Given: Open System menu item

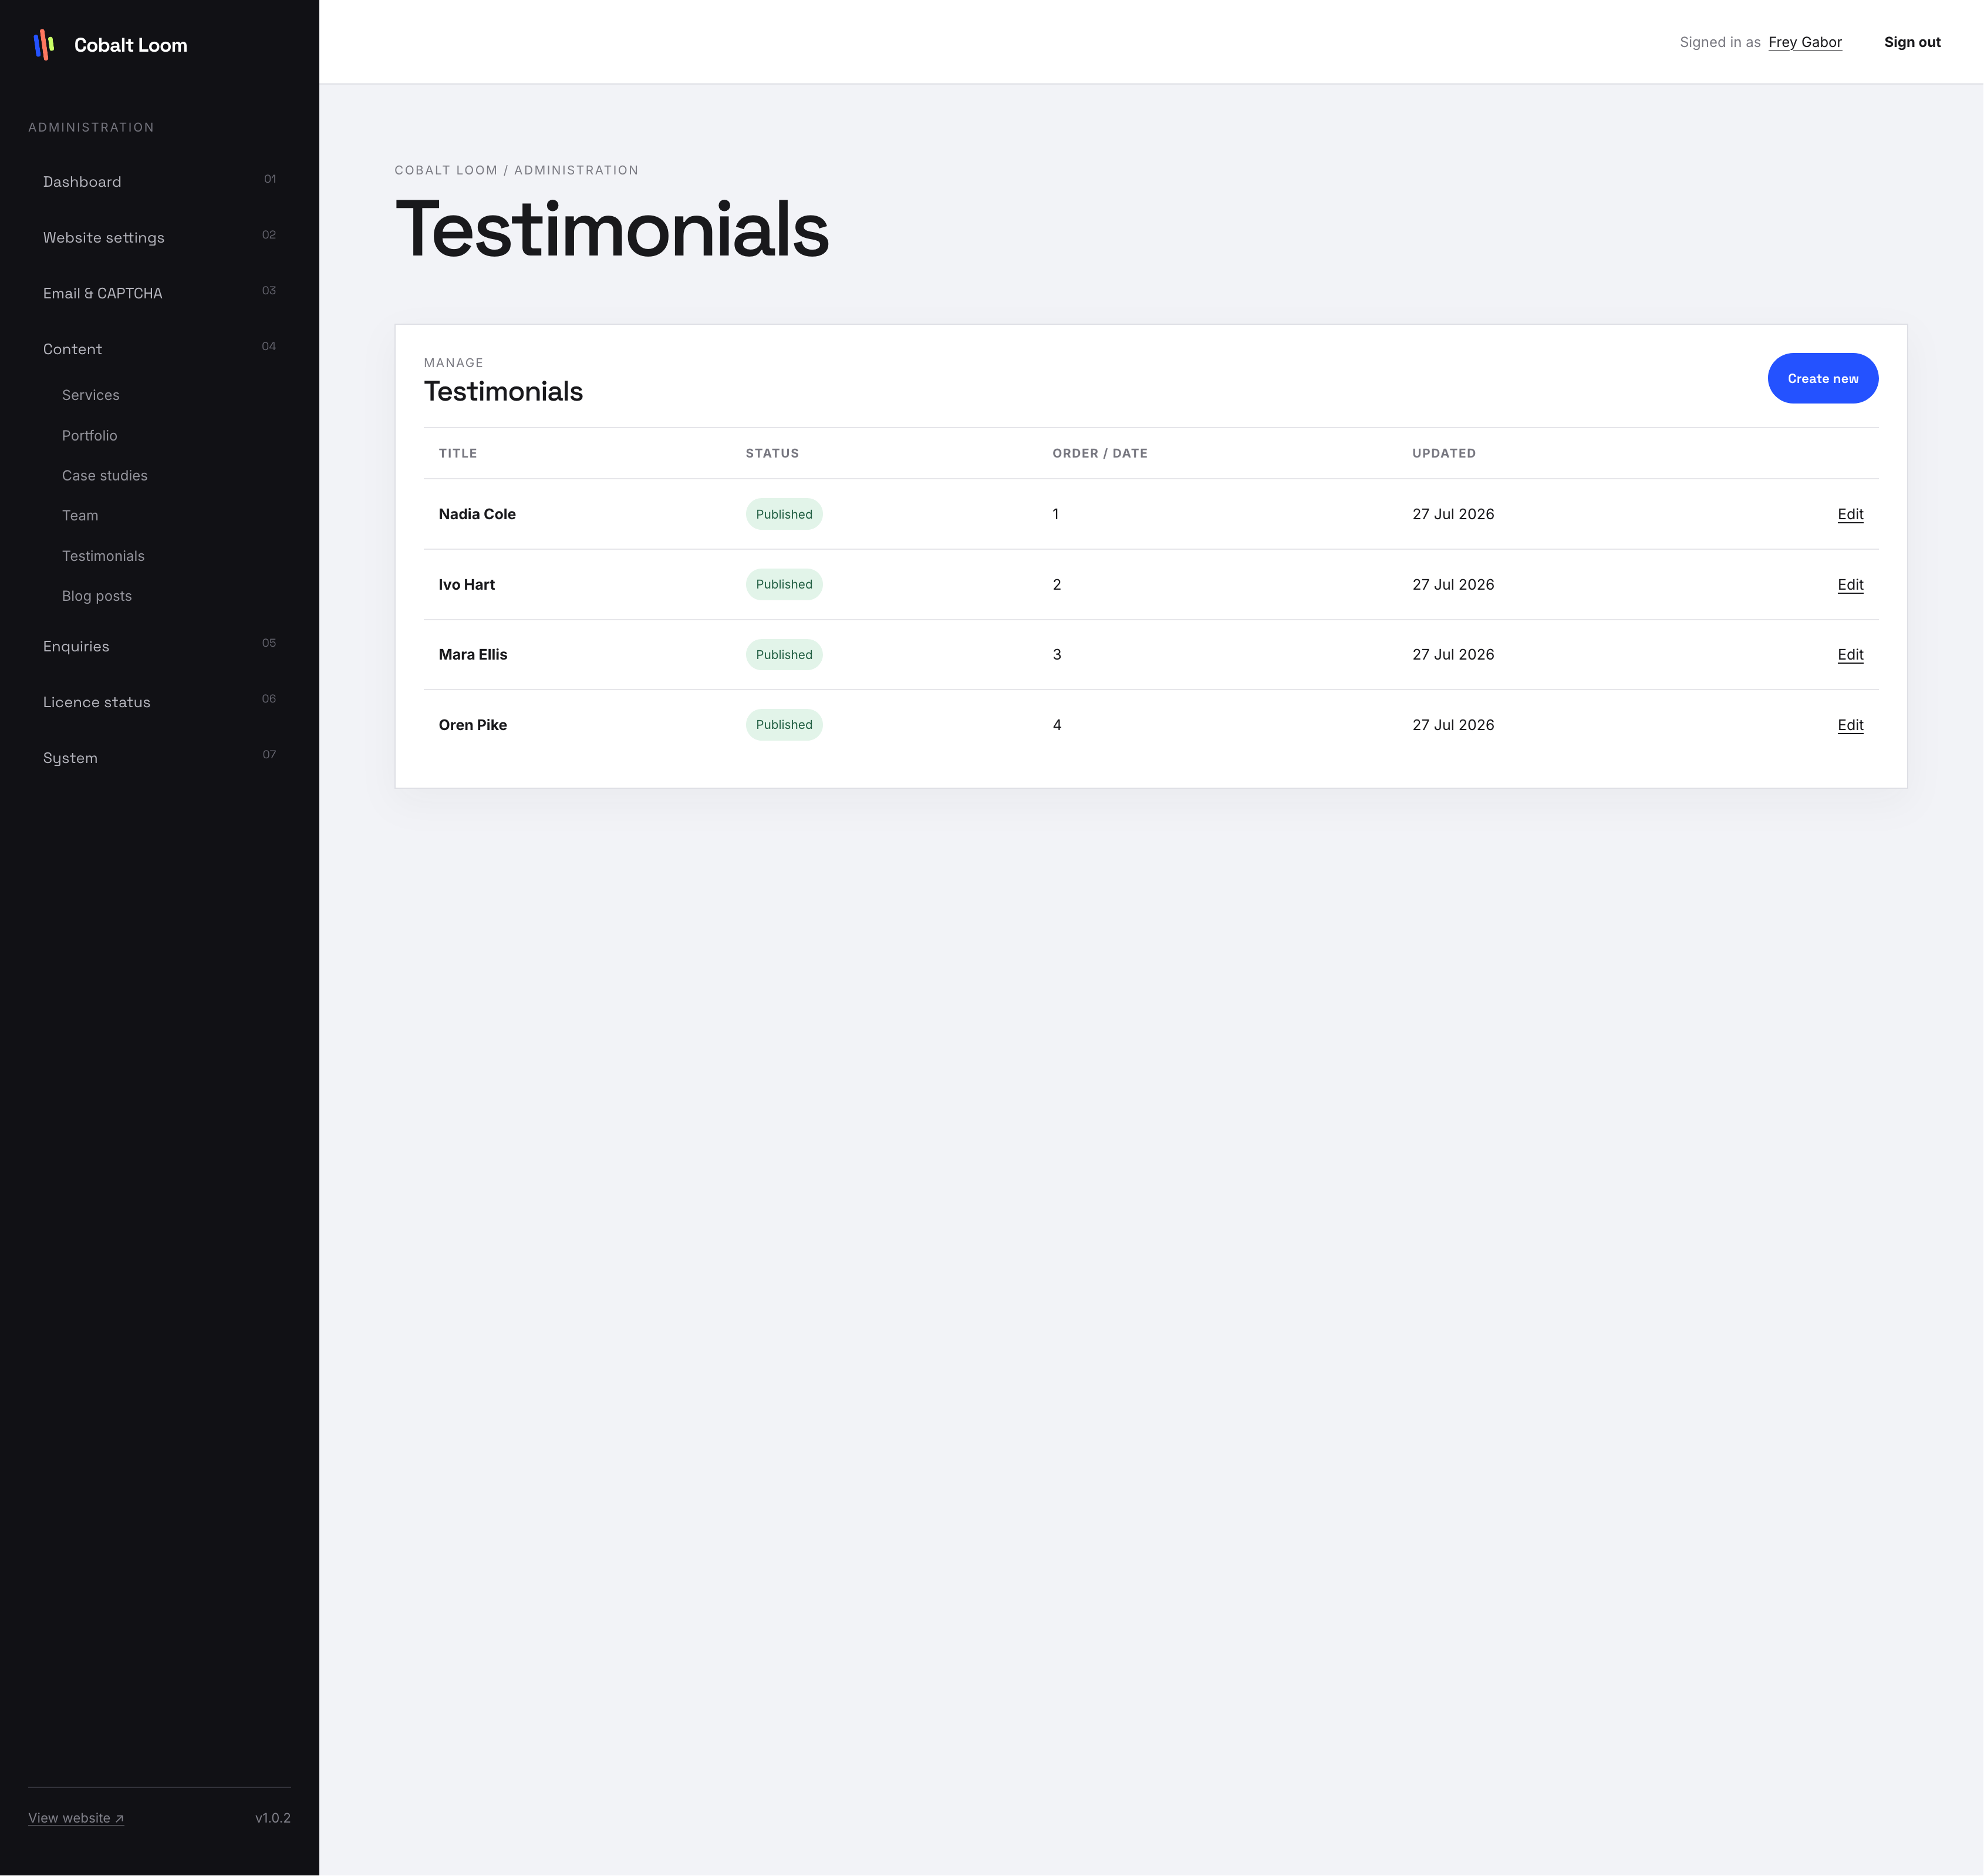Looking at the screenshot, I should 159,758.
